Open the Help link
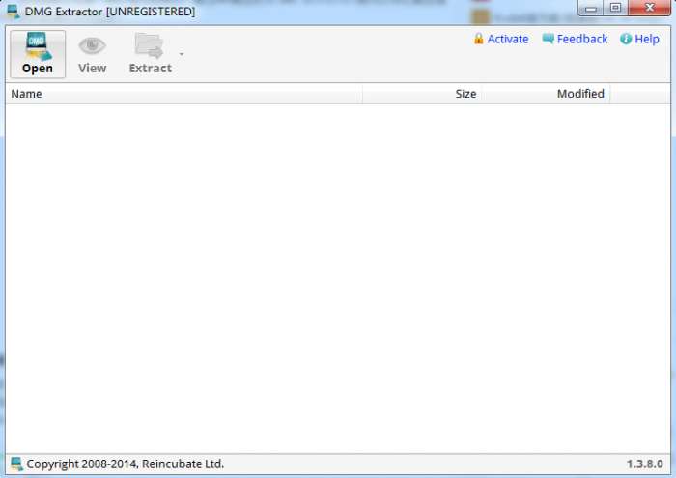This screenshot has width=676, height=478. 647,40
